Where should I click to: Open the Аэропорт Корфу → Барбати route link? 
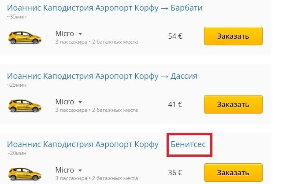(x=105, y=8)
